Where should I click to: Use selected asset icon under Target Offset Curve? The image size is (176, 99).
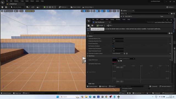(119, 61)
